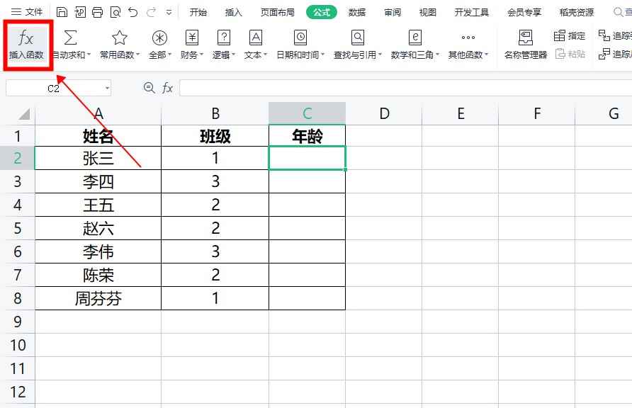632x408 pixels.
Task: Switch to the Data (数据) ribbon tab
Action: coord(356,11)
